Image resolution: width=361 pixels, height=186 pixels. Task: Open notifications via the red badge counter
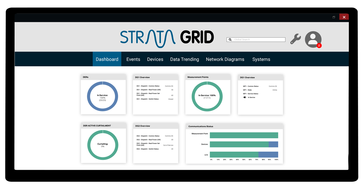(x=319, y=46)
